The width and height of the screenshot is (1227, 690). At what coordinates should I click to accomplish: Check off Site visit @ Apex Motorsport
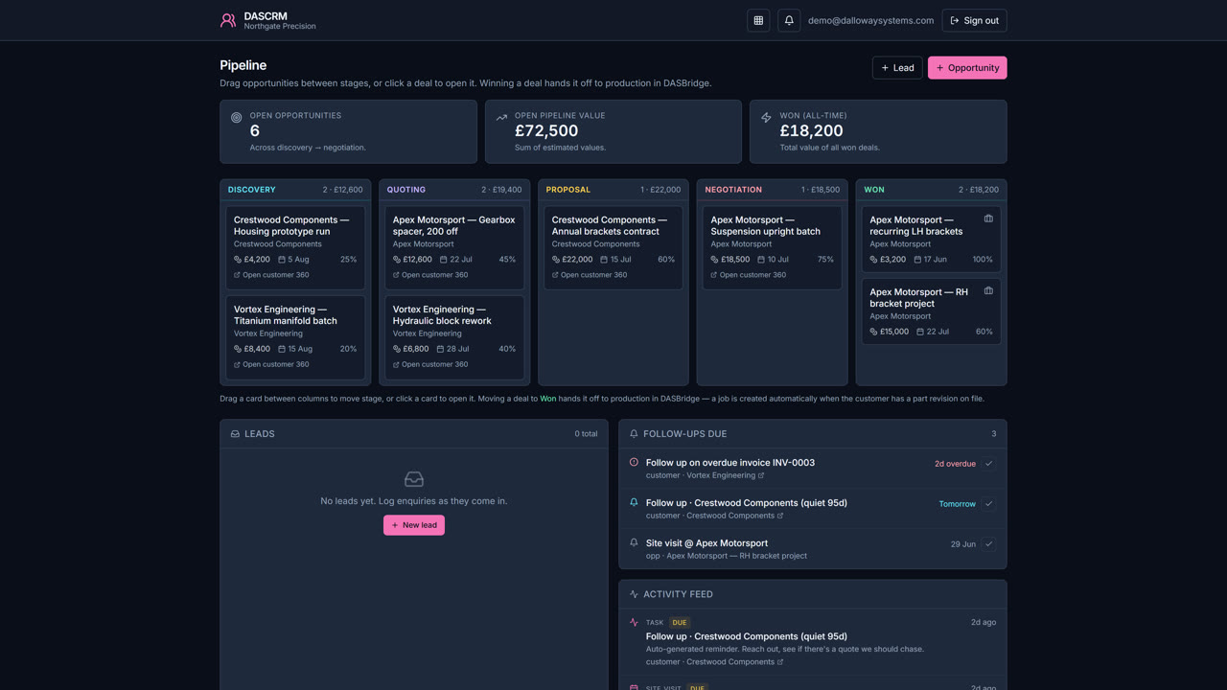988,544
